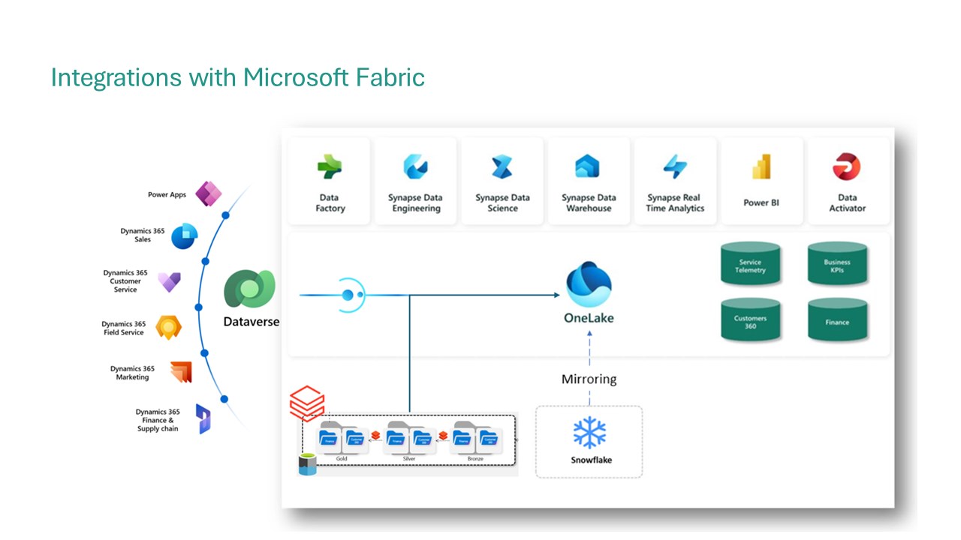961x540 pixels.
Task: Click the Synapse Data Science icon
Action: (502, 166)
